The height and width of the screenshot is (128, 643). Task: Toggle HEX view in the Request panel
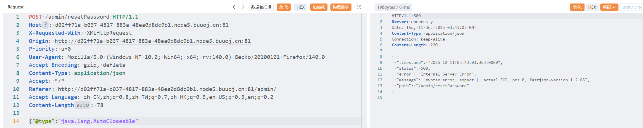point(300,7)
